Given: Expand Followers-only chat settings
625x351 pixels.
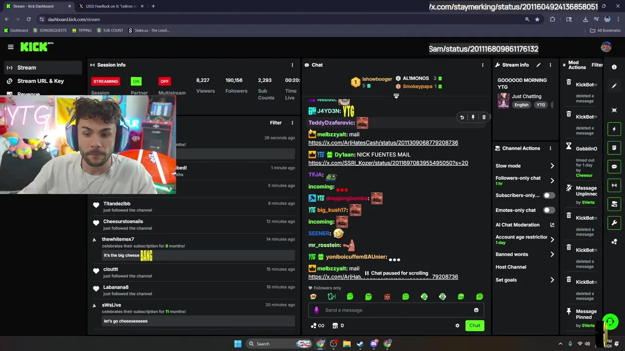Looking at the screenshot, I should (552, 180).
